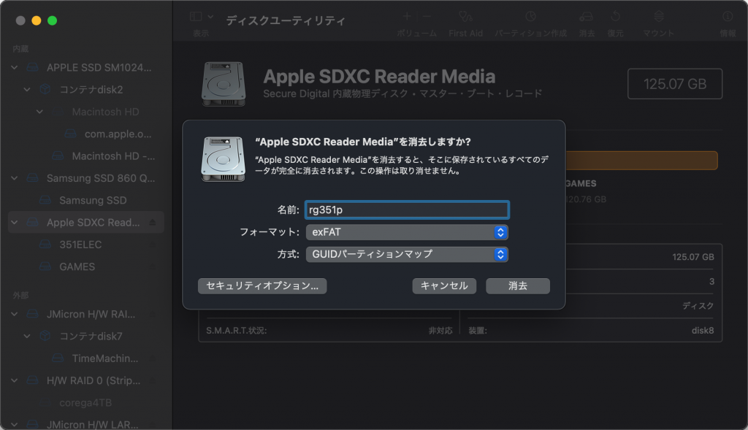Screen dimensions: 748x430
Task: Collapse the Apple SDXC Reader disk entry
Action: (15, 223)
